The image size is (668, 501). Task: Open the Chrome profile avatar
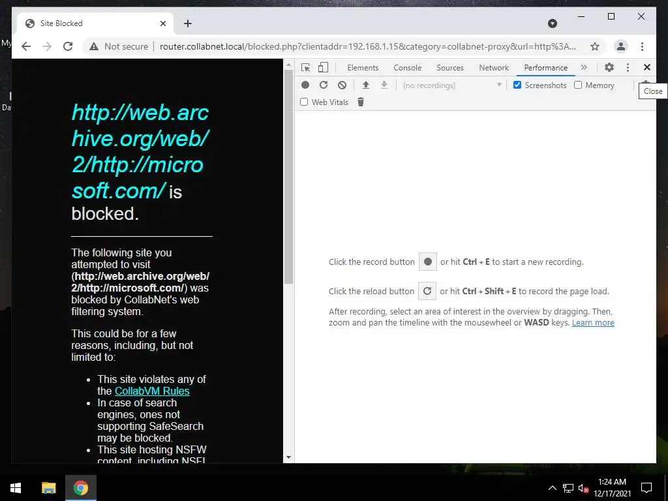coord(621,46)
